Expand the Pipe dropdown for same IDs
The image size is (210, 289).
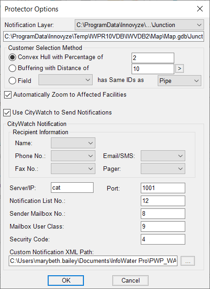pos(179,81)
